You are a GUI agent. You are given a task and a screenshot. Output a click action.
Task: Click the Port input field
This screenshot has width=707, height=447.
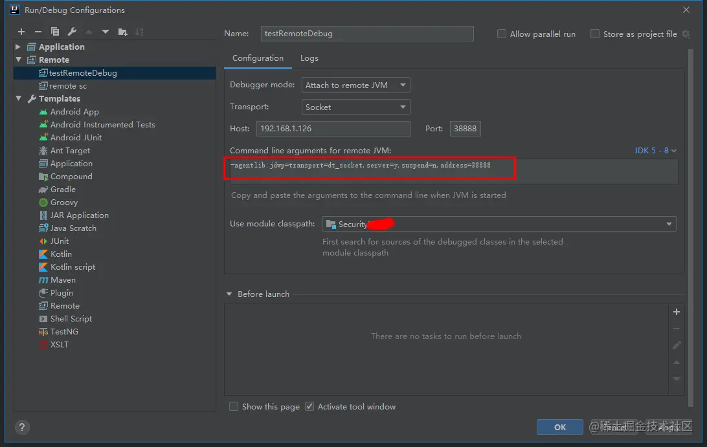(465, 129)
